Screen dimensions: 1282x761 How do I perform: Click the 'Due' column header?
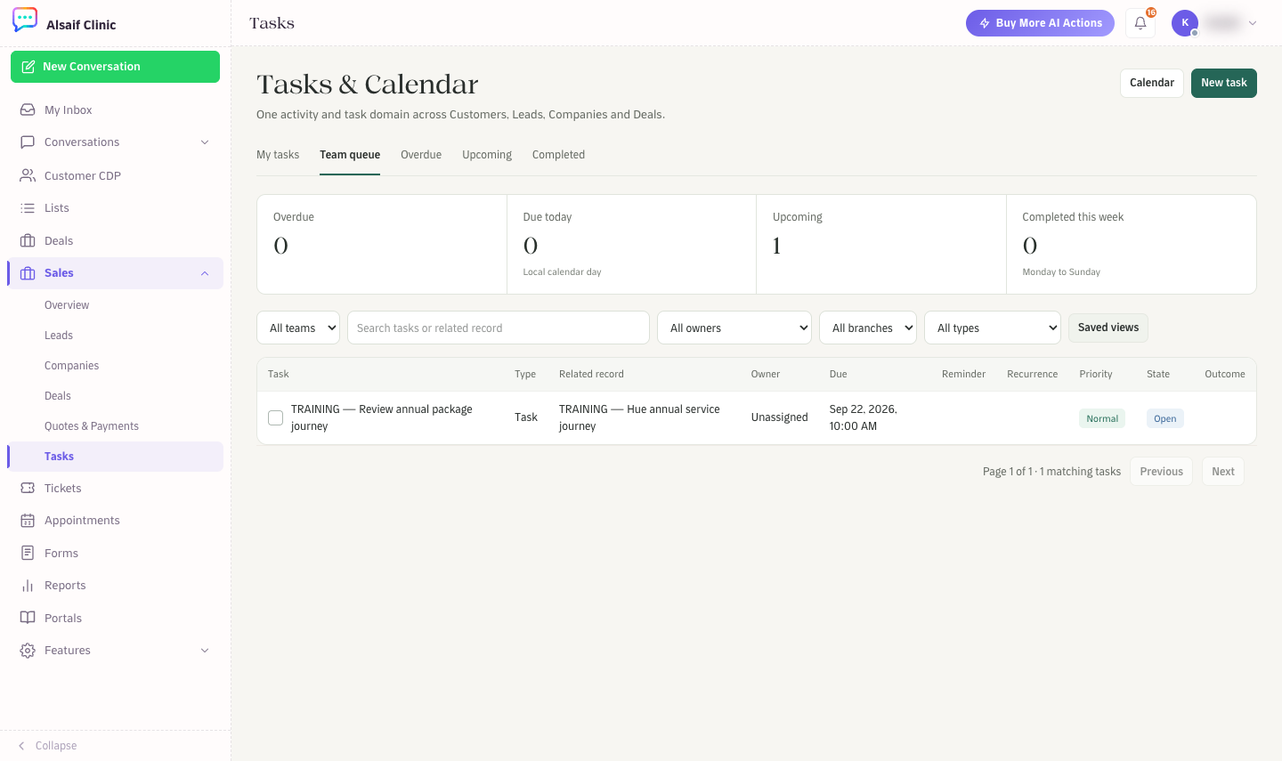coord(839,374)
